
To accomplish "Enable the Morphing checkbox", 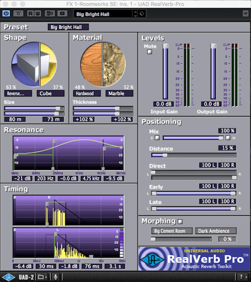I will pos(180,221).
